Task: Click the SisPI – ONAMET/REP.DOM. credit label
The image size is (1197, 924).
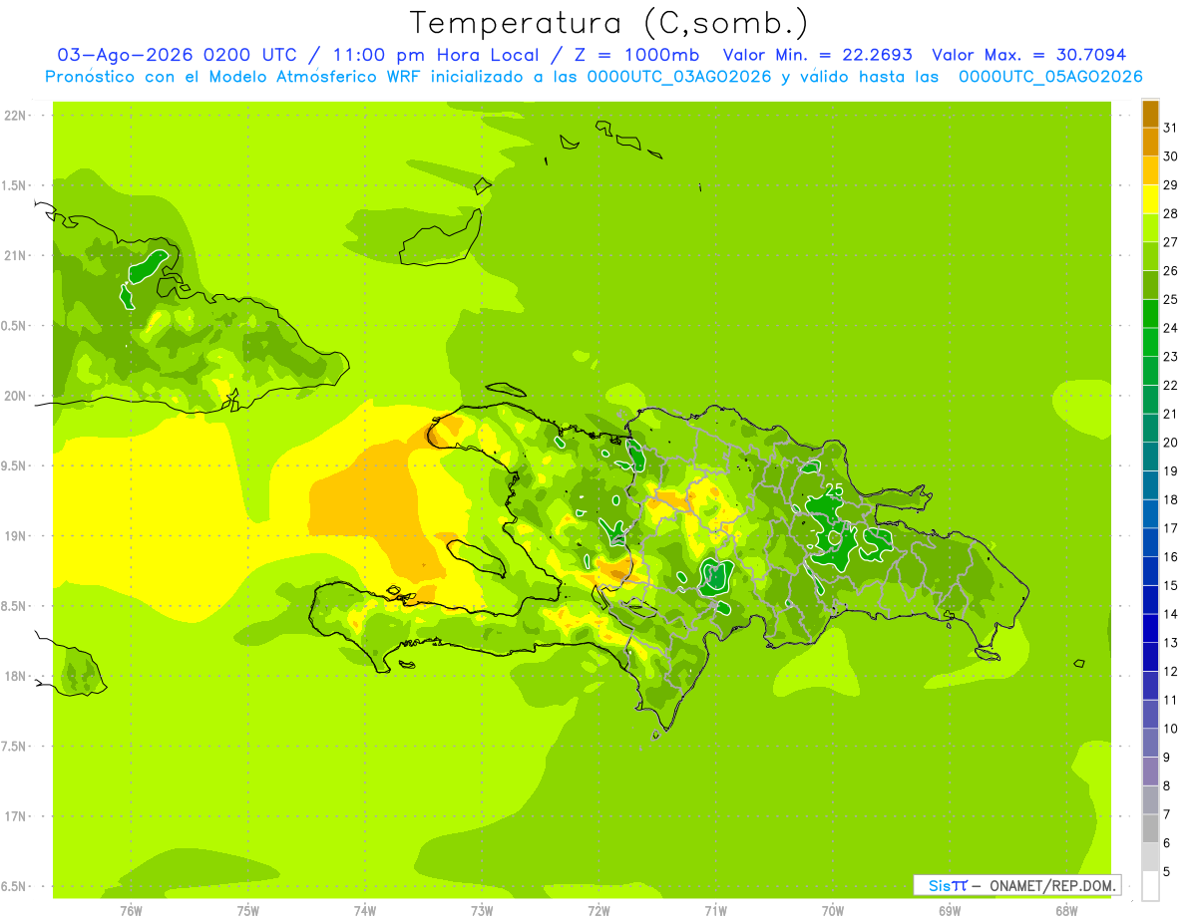Action: click(1017, 885)
